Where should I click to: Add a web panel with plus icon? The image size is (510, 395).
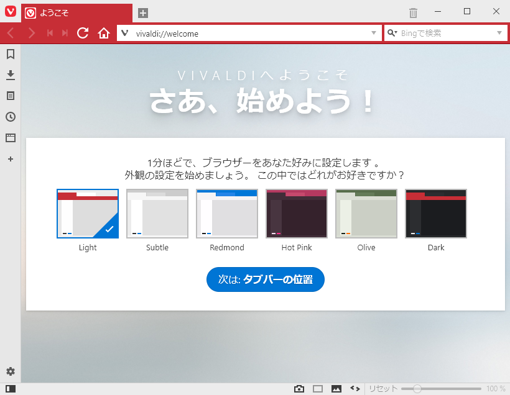(x=11, y=159)
